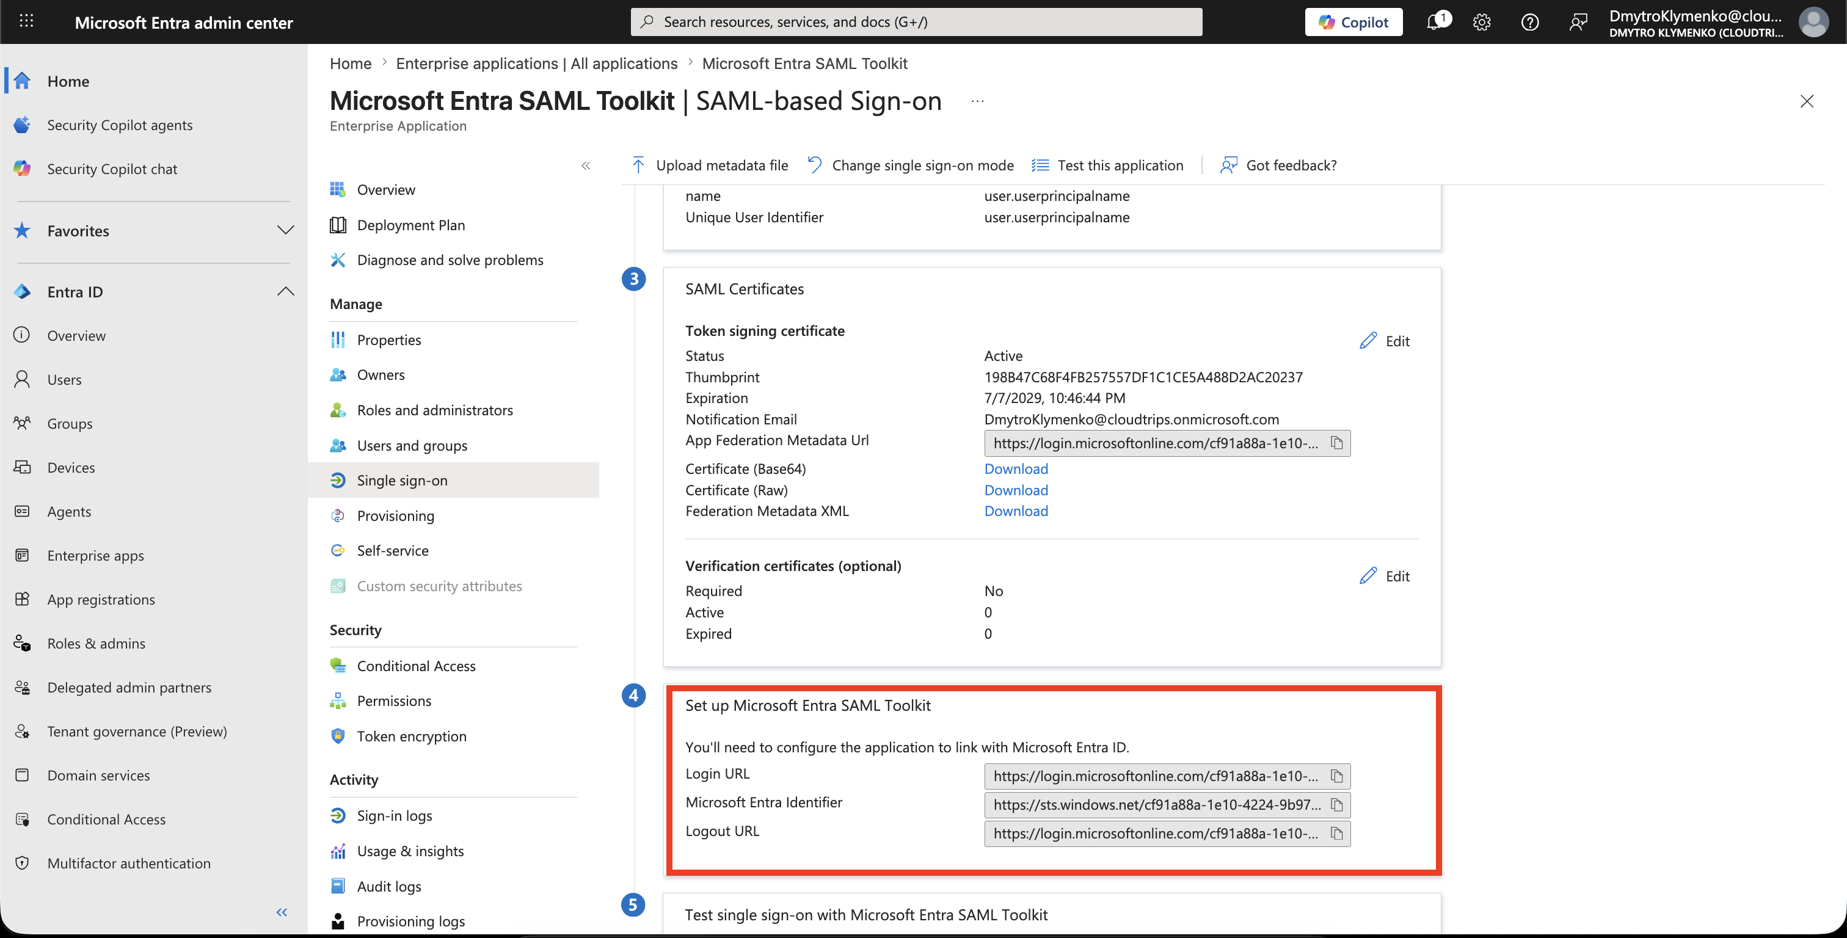
Task: Copy the Logout URL value
Action: (x=1336, y=834)
